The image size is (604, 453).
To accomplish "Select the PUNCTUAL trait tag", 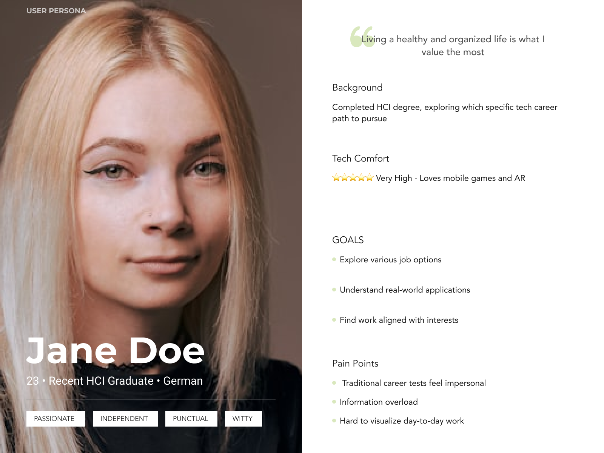I will (x=191, y=419).
